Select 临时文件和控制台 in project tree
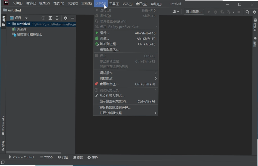Image resolution: width=258 pixels, height=166 pixels. tap(27, 35)
